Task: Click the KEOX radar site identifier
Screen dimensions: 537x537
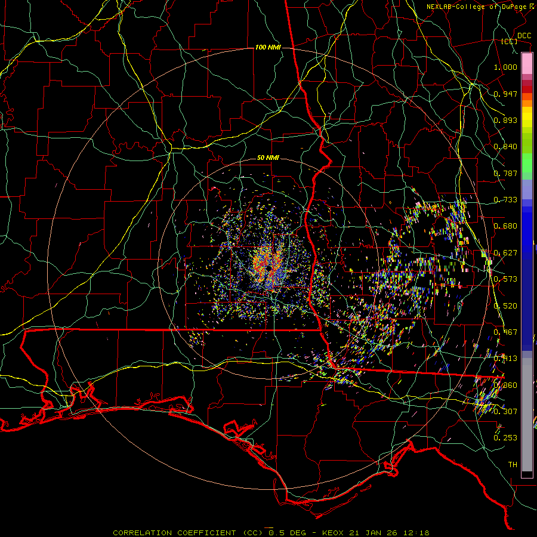Action: (x=334, y=533)
